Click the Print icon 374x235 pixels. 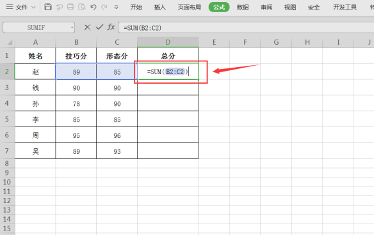(x=70, y=7)
